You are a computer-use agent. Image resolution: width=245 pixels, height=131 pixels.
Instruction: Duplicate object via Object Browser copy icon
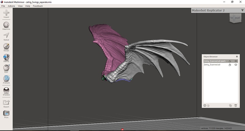click(x=230, y=105)
